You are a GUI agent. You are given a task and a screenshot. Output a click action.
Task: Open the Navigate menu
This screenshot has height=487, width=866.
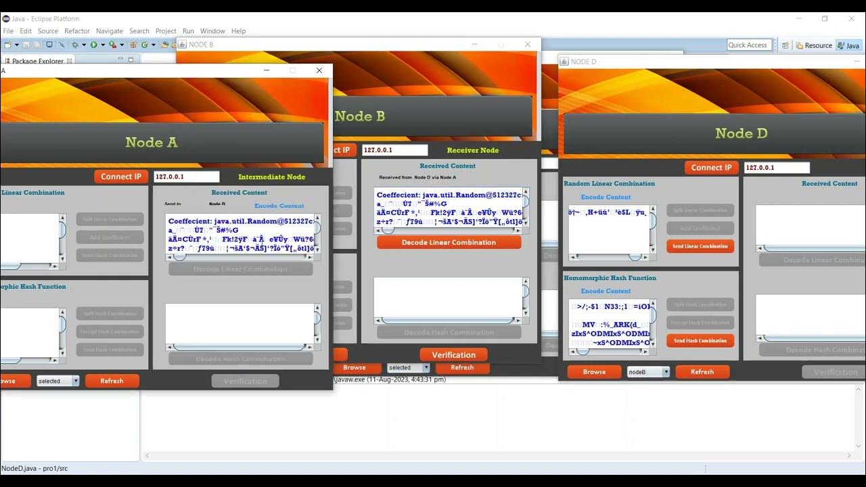coord(110,31)
